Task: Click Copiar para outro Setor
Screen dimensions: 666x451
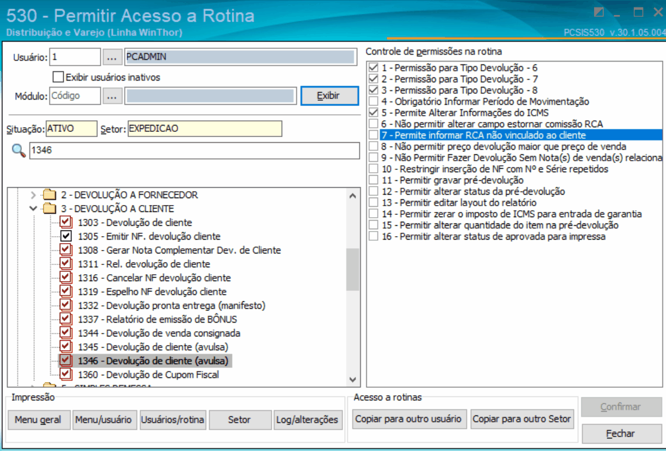Action: pos(522,419)
